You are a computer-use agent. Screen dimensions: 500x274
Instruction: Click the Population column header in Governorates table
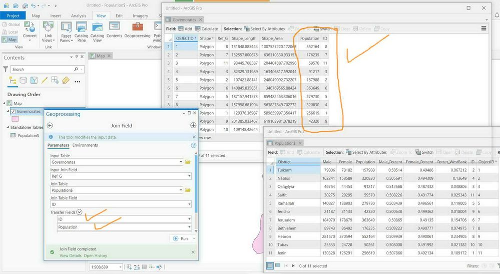pyautogui.click(x=309, y=38)
